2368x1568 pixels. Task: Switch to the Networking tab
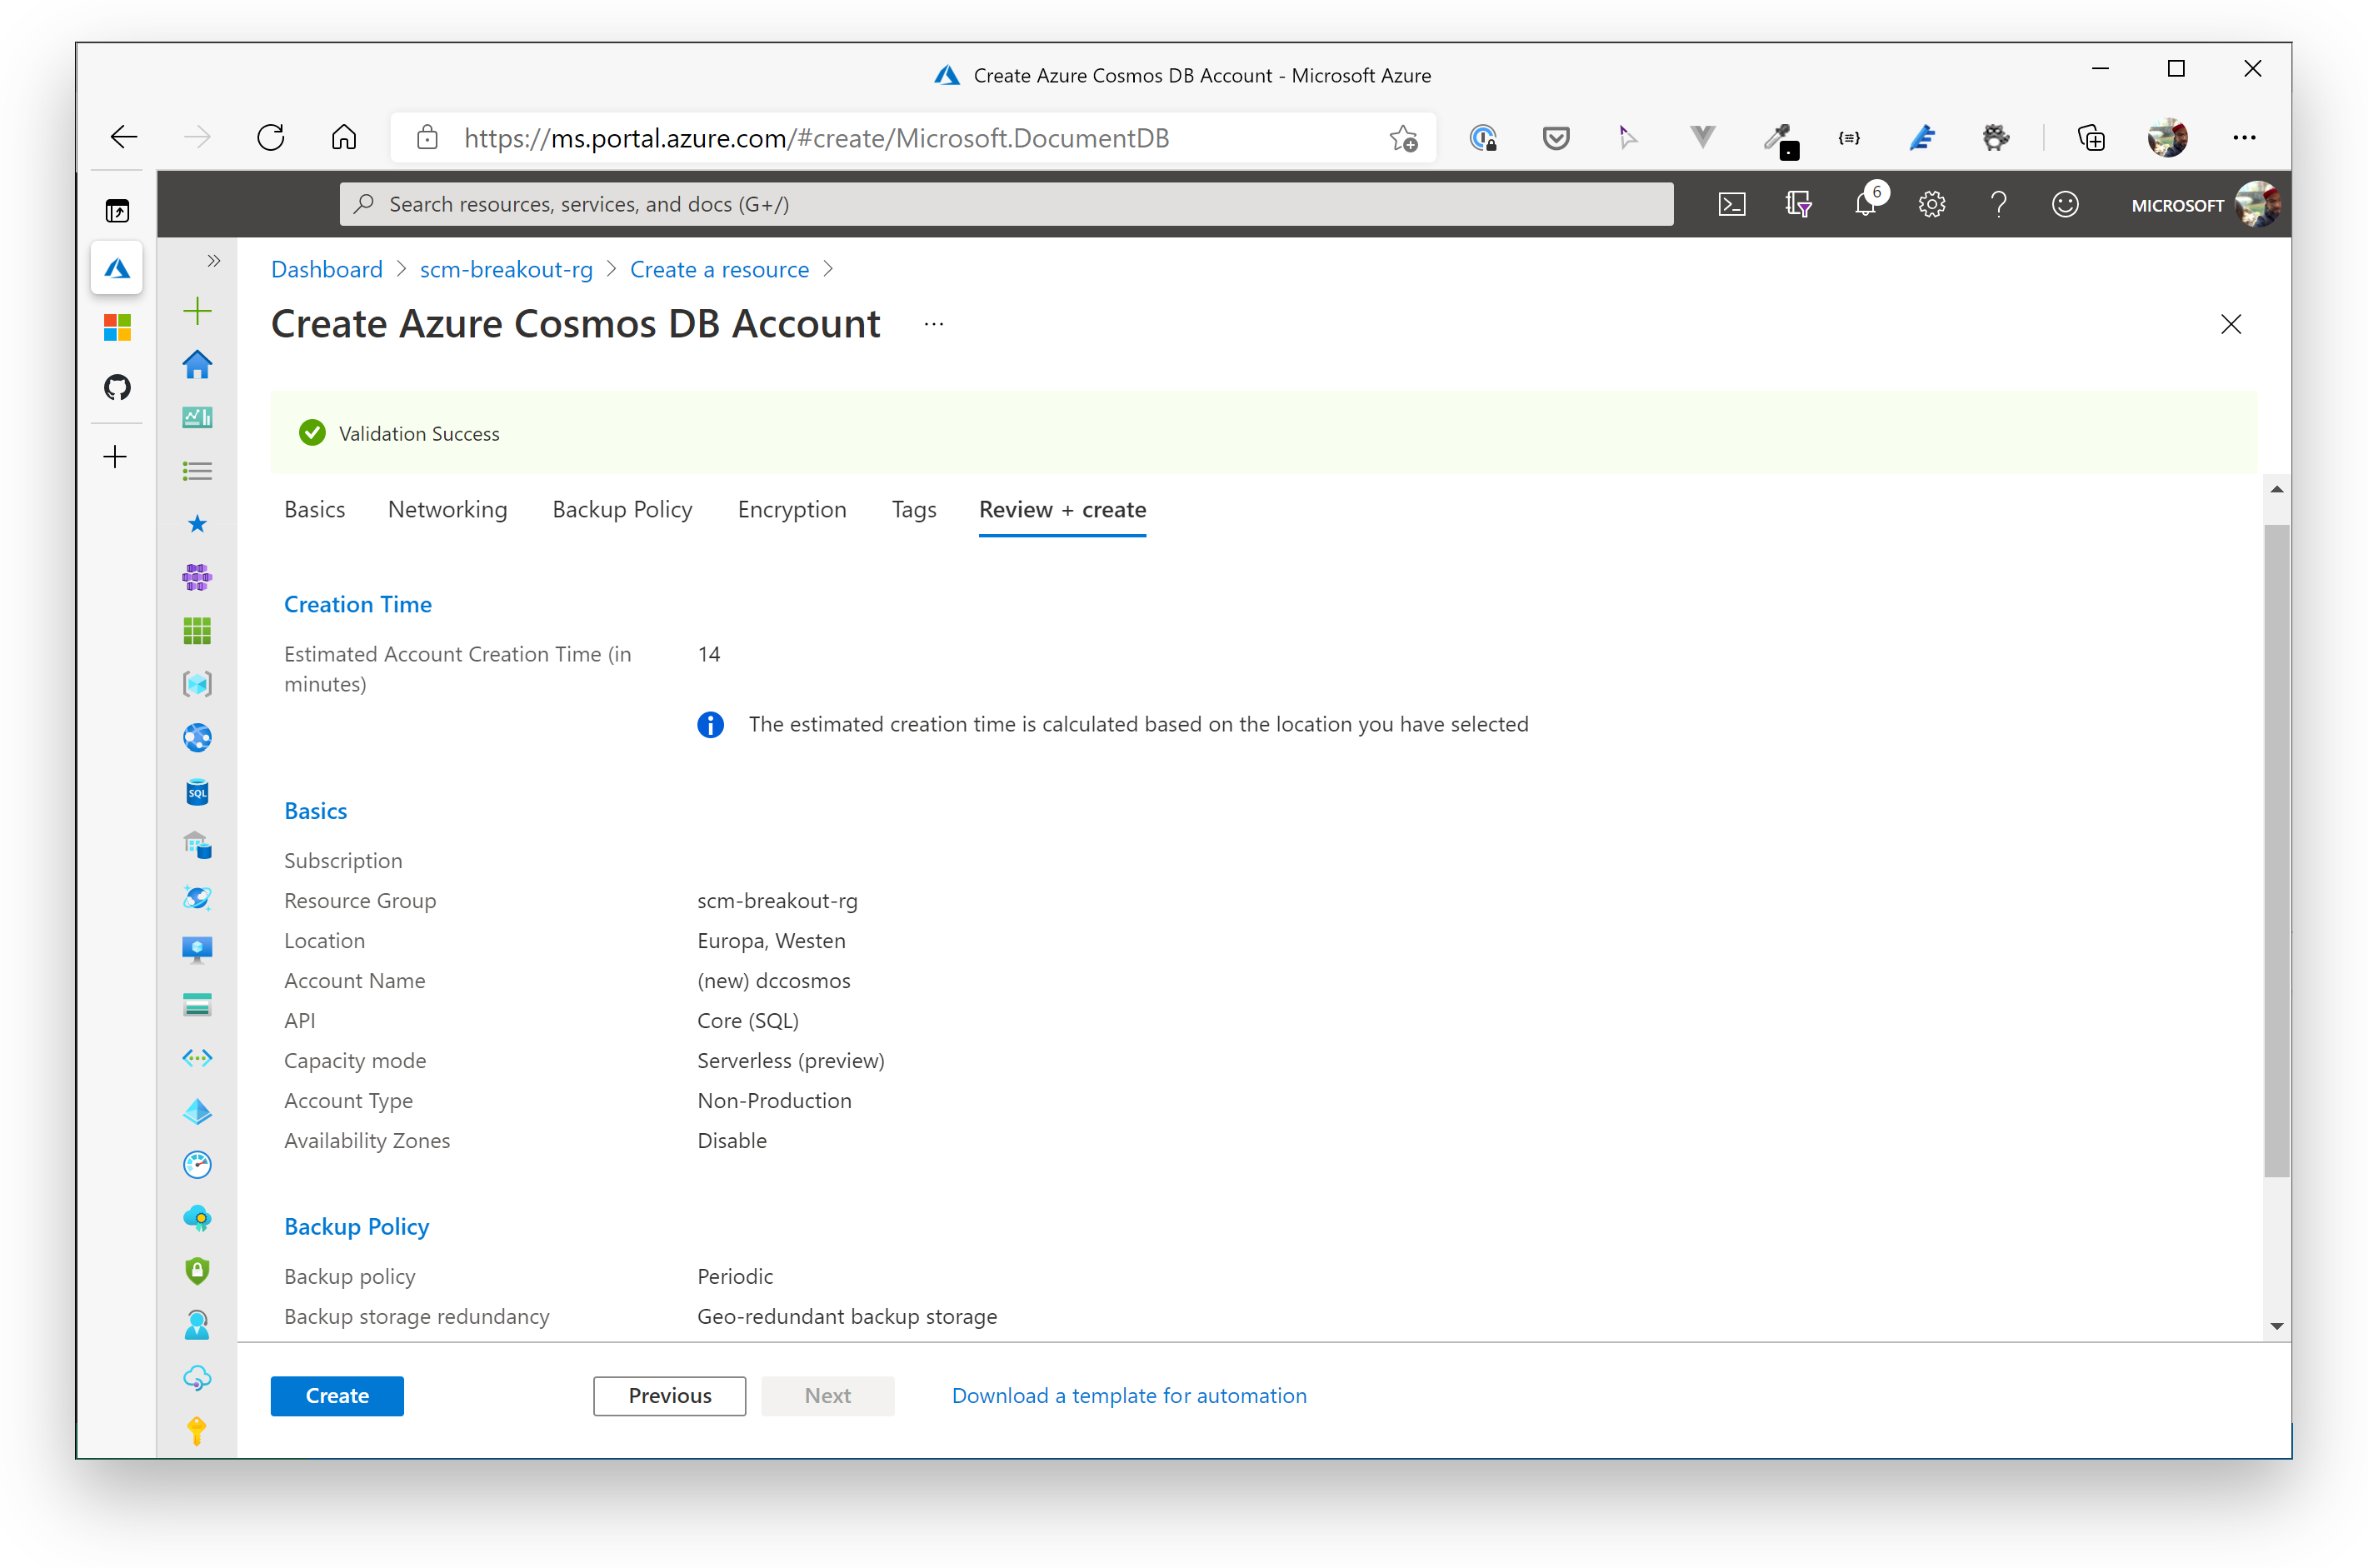[447, 509]
